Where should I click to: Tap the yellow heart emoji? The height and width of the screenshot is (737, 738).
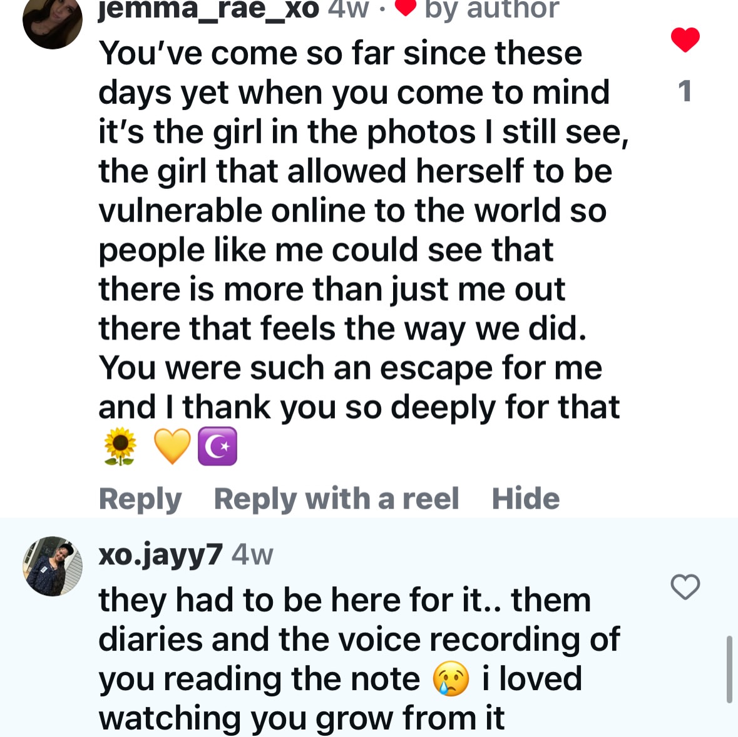pyautogui.click(x=172, y=447)
